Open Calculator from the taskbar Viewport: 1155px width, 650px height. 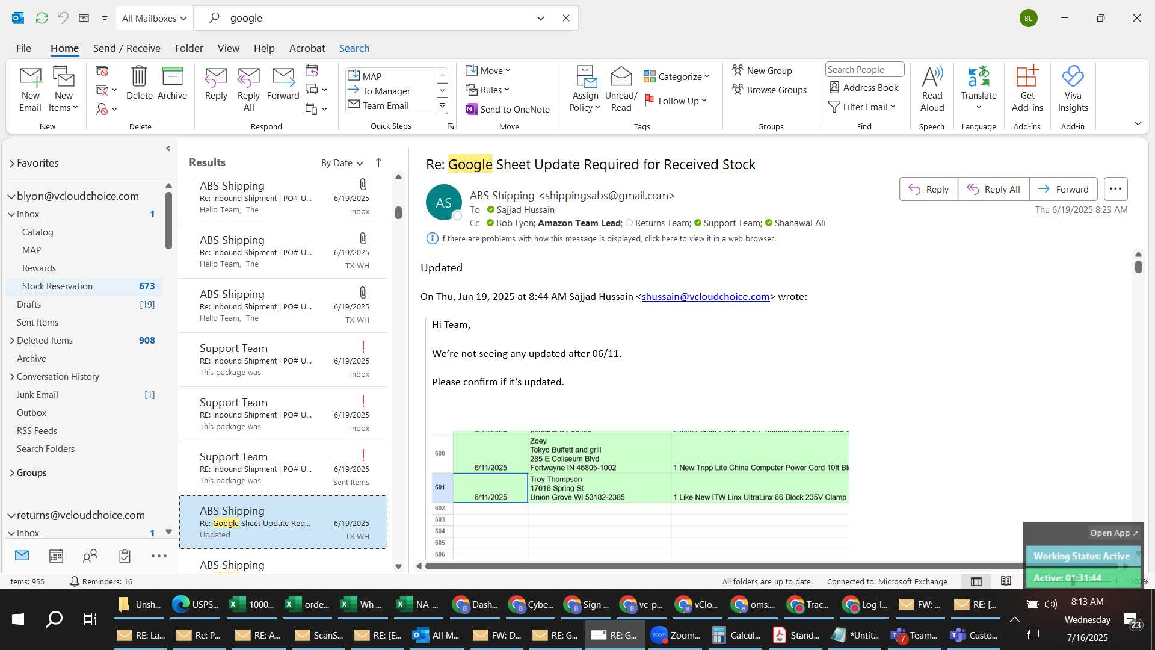736,635
